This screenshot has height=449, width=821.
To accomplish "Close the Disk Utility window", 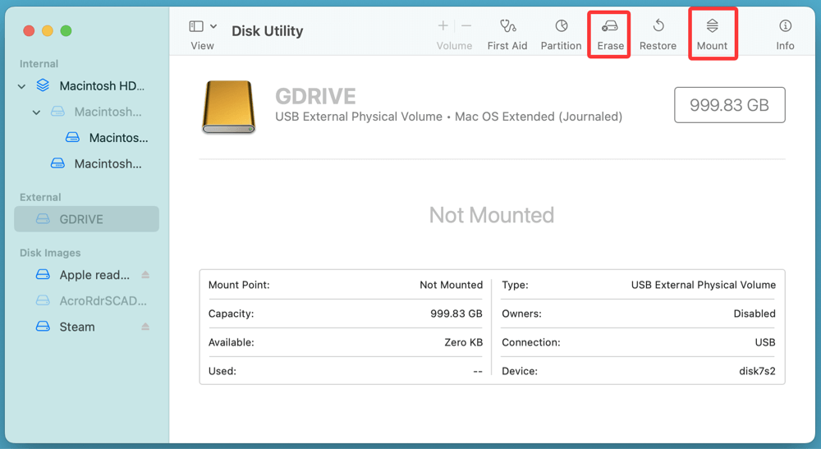I will (29, 31).
